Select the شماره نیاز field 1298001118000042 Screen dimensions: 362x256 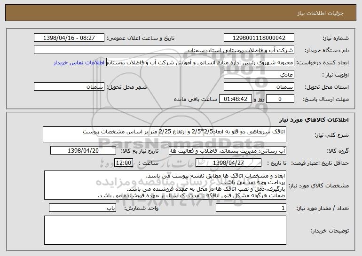pyautogui.click(x=259, y=38)
